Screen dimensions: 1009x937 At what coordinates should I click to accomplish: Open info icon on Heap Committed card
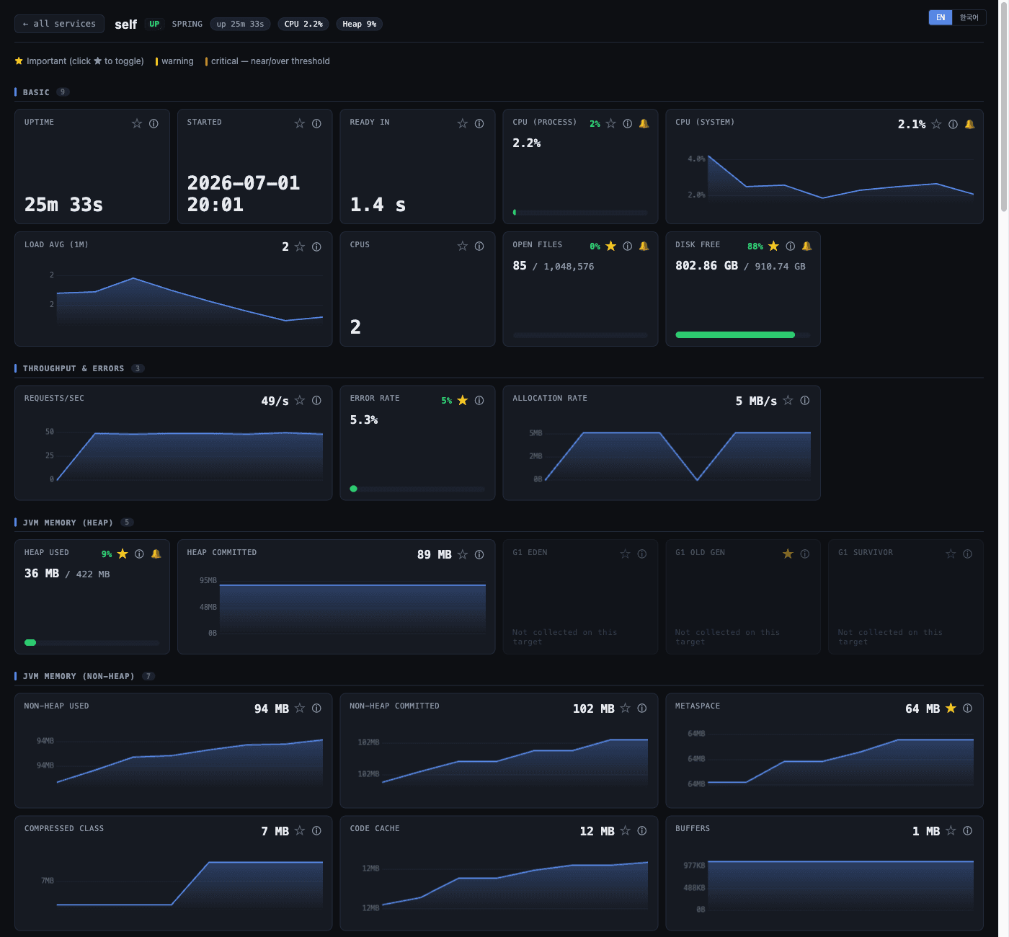coord(479,554)
